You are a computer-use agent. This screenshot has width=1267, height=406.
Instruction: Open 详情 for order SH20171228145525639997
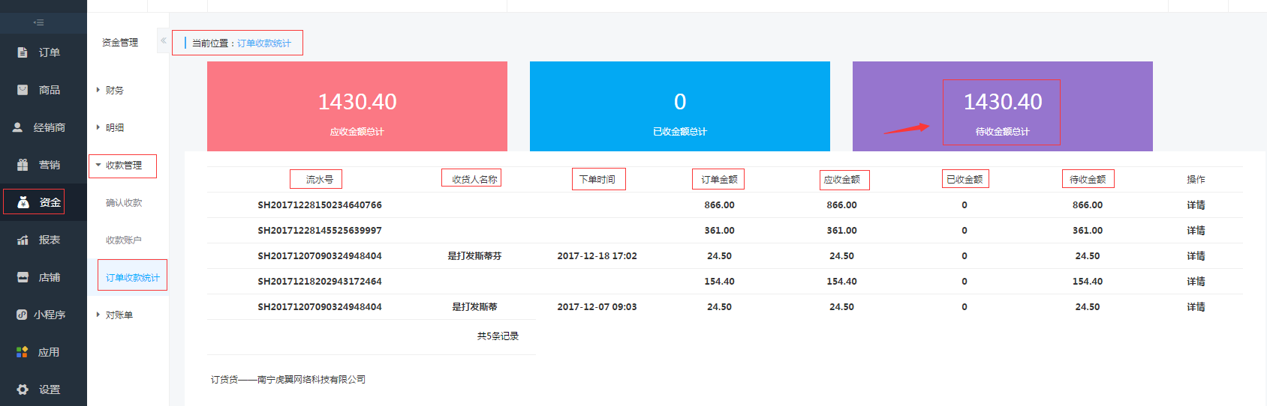click(1196, 231)
